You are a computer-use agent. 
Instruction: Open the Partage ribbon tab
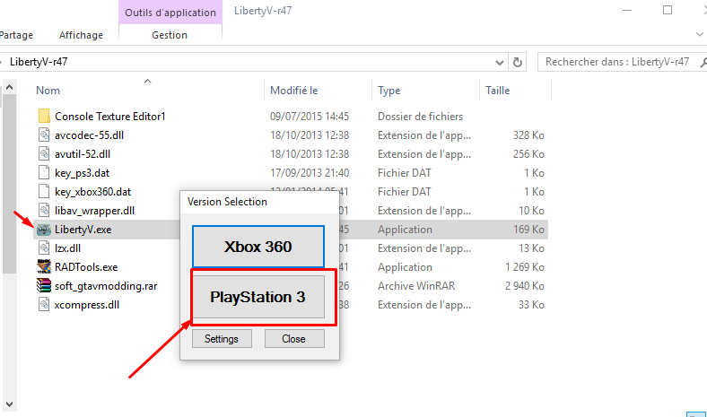[x=16, y=35]
